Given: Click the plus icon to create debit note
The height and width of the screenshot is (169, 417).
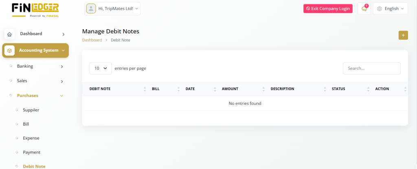Looking at the screenshot, I should coord(403,35).
